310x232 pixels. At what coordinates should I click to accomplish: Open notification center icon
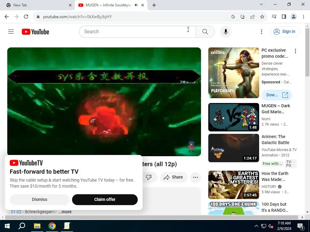click(300, 226)
